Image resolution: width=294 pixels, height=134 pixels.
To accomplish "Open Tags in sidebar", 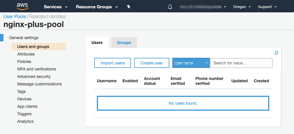I will pyautogui.click(x=21, y=91).
